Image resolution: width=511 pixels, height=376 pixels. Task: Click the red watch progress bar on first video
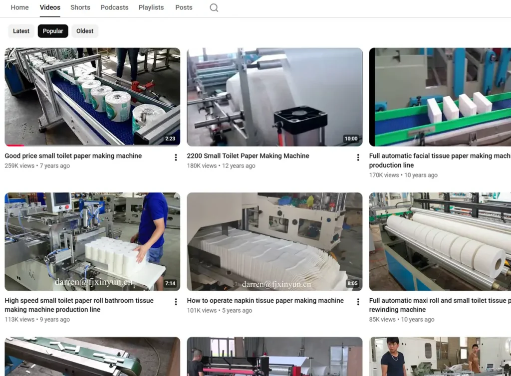coord(14,145)
